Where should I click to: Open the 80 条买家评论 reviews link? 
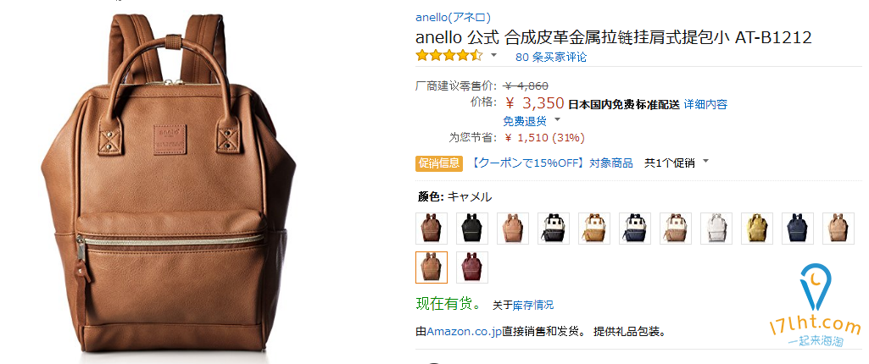pos(551,57)
